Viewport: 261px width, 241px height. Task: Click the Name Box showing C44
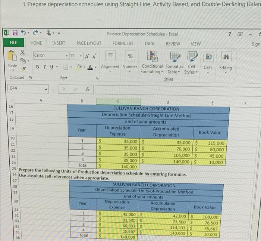(x=28, y=89)
